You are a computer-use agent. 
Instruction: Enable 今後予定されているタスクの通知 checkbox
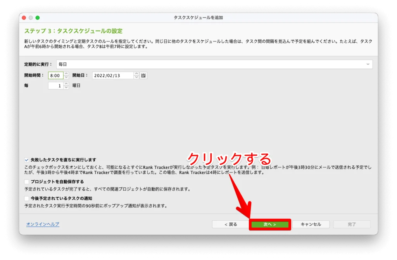pyautogui.click(x=26, y=198)
